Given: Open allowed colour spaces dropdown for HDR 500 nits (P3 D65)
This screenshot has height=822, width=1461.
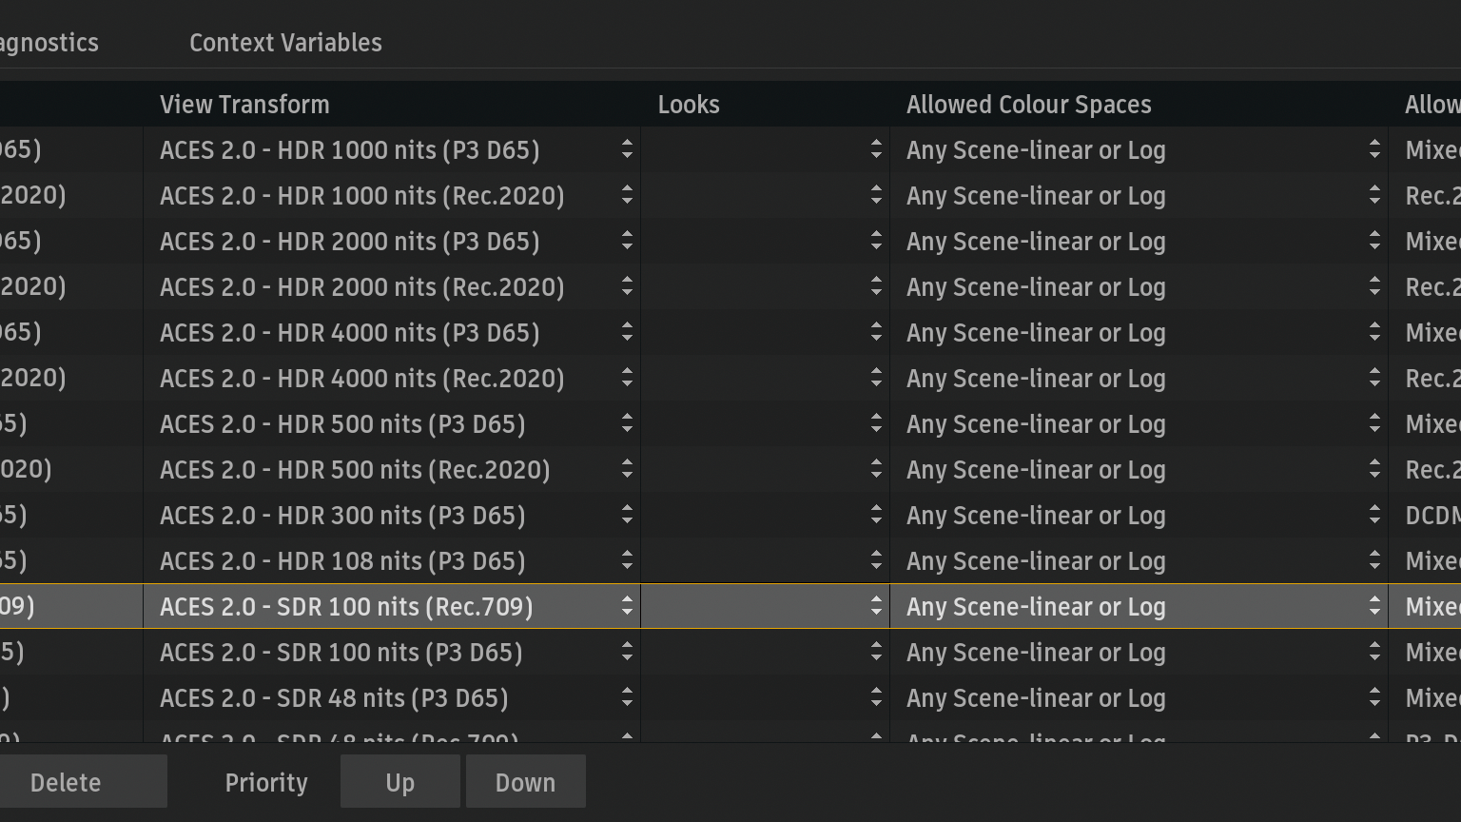Looking at the screenshot, I should pyautogui.click(x=1140, y=424).
